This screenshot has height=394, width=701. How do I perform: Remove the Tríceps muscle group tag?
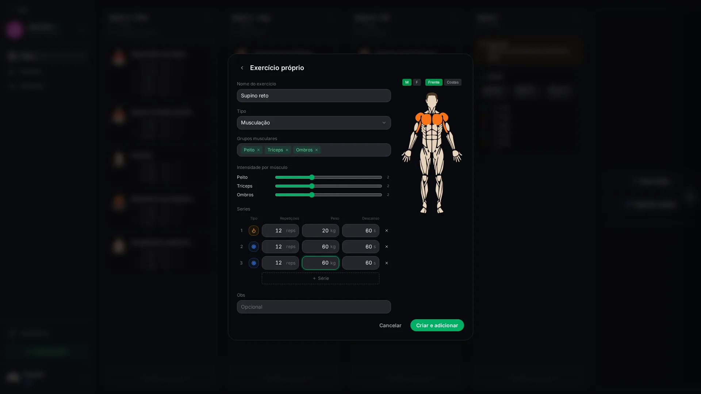[x=287, y=150]
